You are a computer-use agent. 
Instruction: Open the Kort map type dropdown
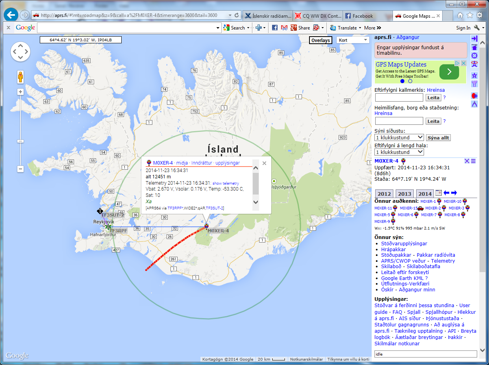pos(353,40)
